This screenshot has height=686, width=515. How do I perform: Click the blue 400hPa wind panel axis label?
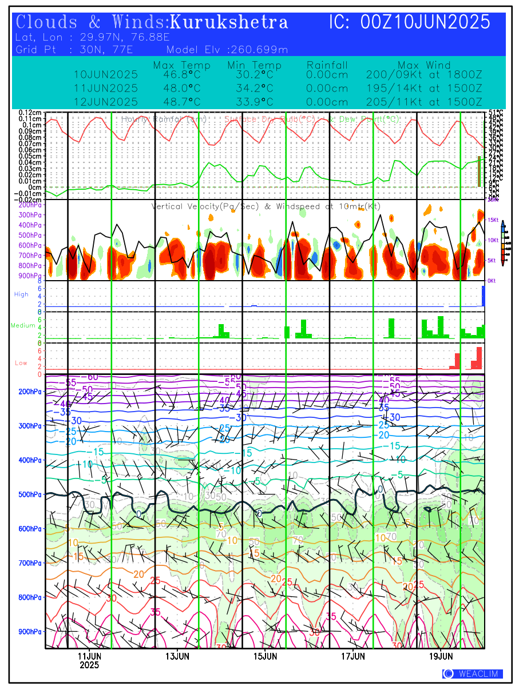[30, 460]
